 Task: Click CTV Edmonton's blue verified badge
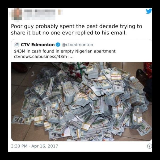point(58,45)
